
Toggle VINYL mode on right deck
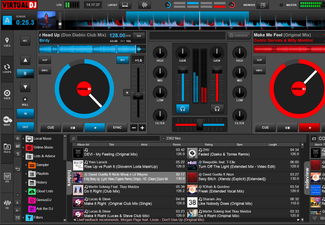tap(259, 70)
